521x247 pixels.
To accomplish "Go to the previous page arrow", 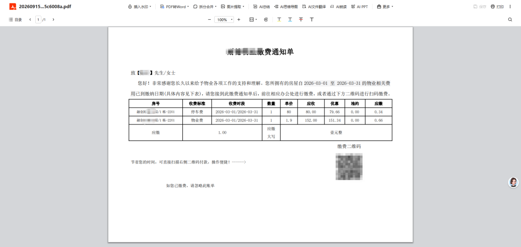I will point(30,20).
